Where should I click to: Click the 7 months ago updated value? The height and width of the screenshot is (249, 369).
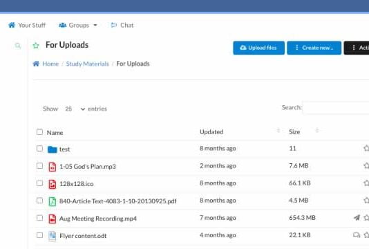pyautogui.click(x=218, y=218)
